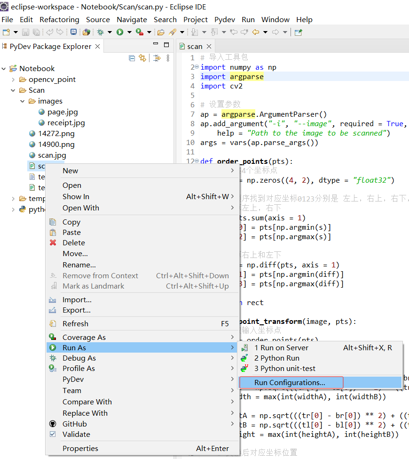Open the Pydev menu
Image resolution: width=409 pixels, height=459 pixels.
point(225,20)
